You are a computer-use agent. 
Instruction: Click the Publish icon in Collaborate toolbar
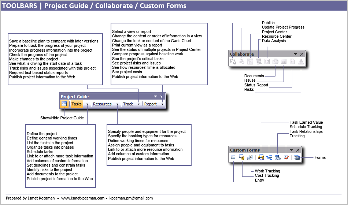point(233,62)
